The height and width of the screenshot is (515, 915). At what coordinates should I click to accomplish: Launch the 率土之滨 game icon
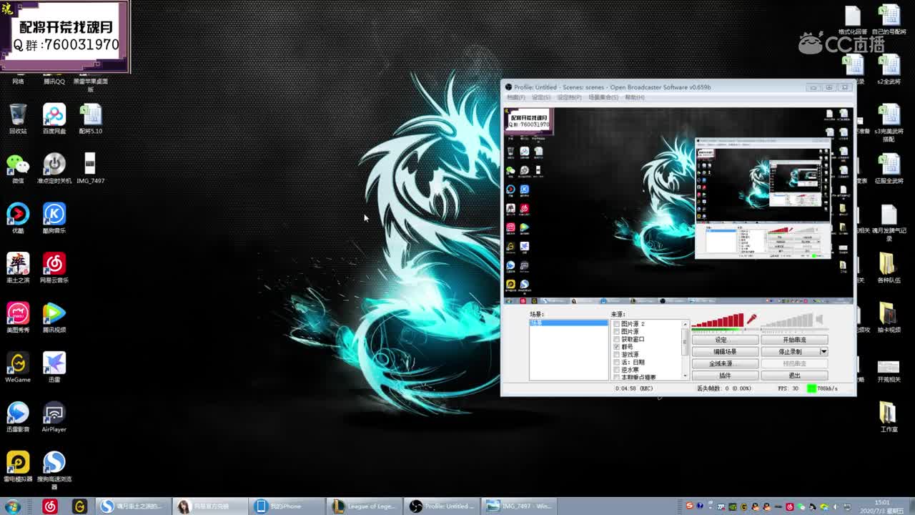tap(18, 268)
